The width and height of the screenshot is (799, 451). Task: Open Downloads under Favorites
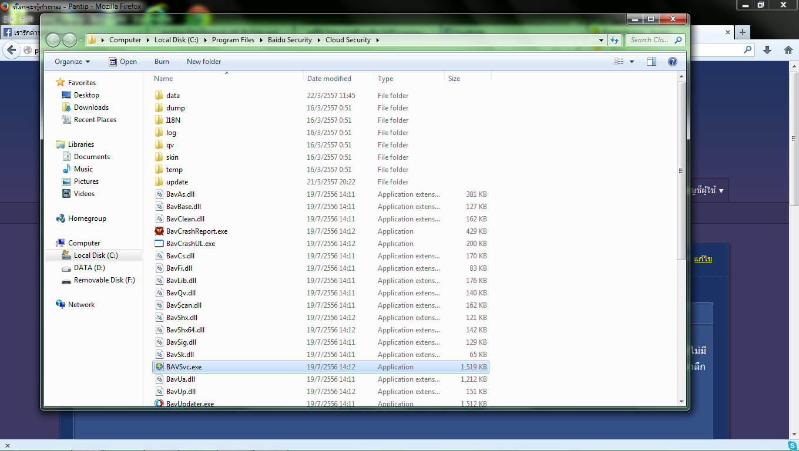point(91,107)
